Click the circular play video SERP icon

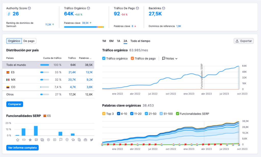coord(48,140)
